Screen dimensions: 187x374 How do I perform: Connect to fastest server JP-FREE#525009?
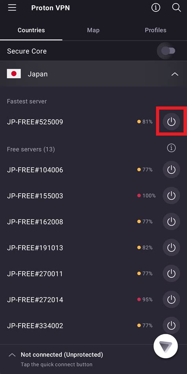pos(171,122)
